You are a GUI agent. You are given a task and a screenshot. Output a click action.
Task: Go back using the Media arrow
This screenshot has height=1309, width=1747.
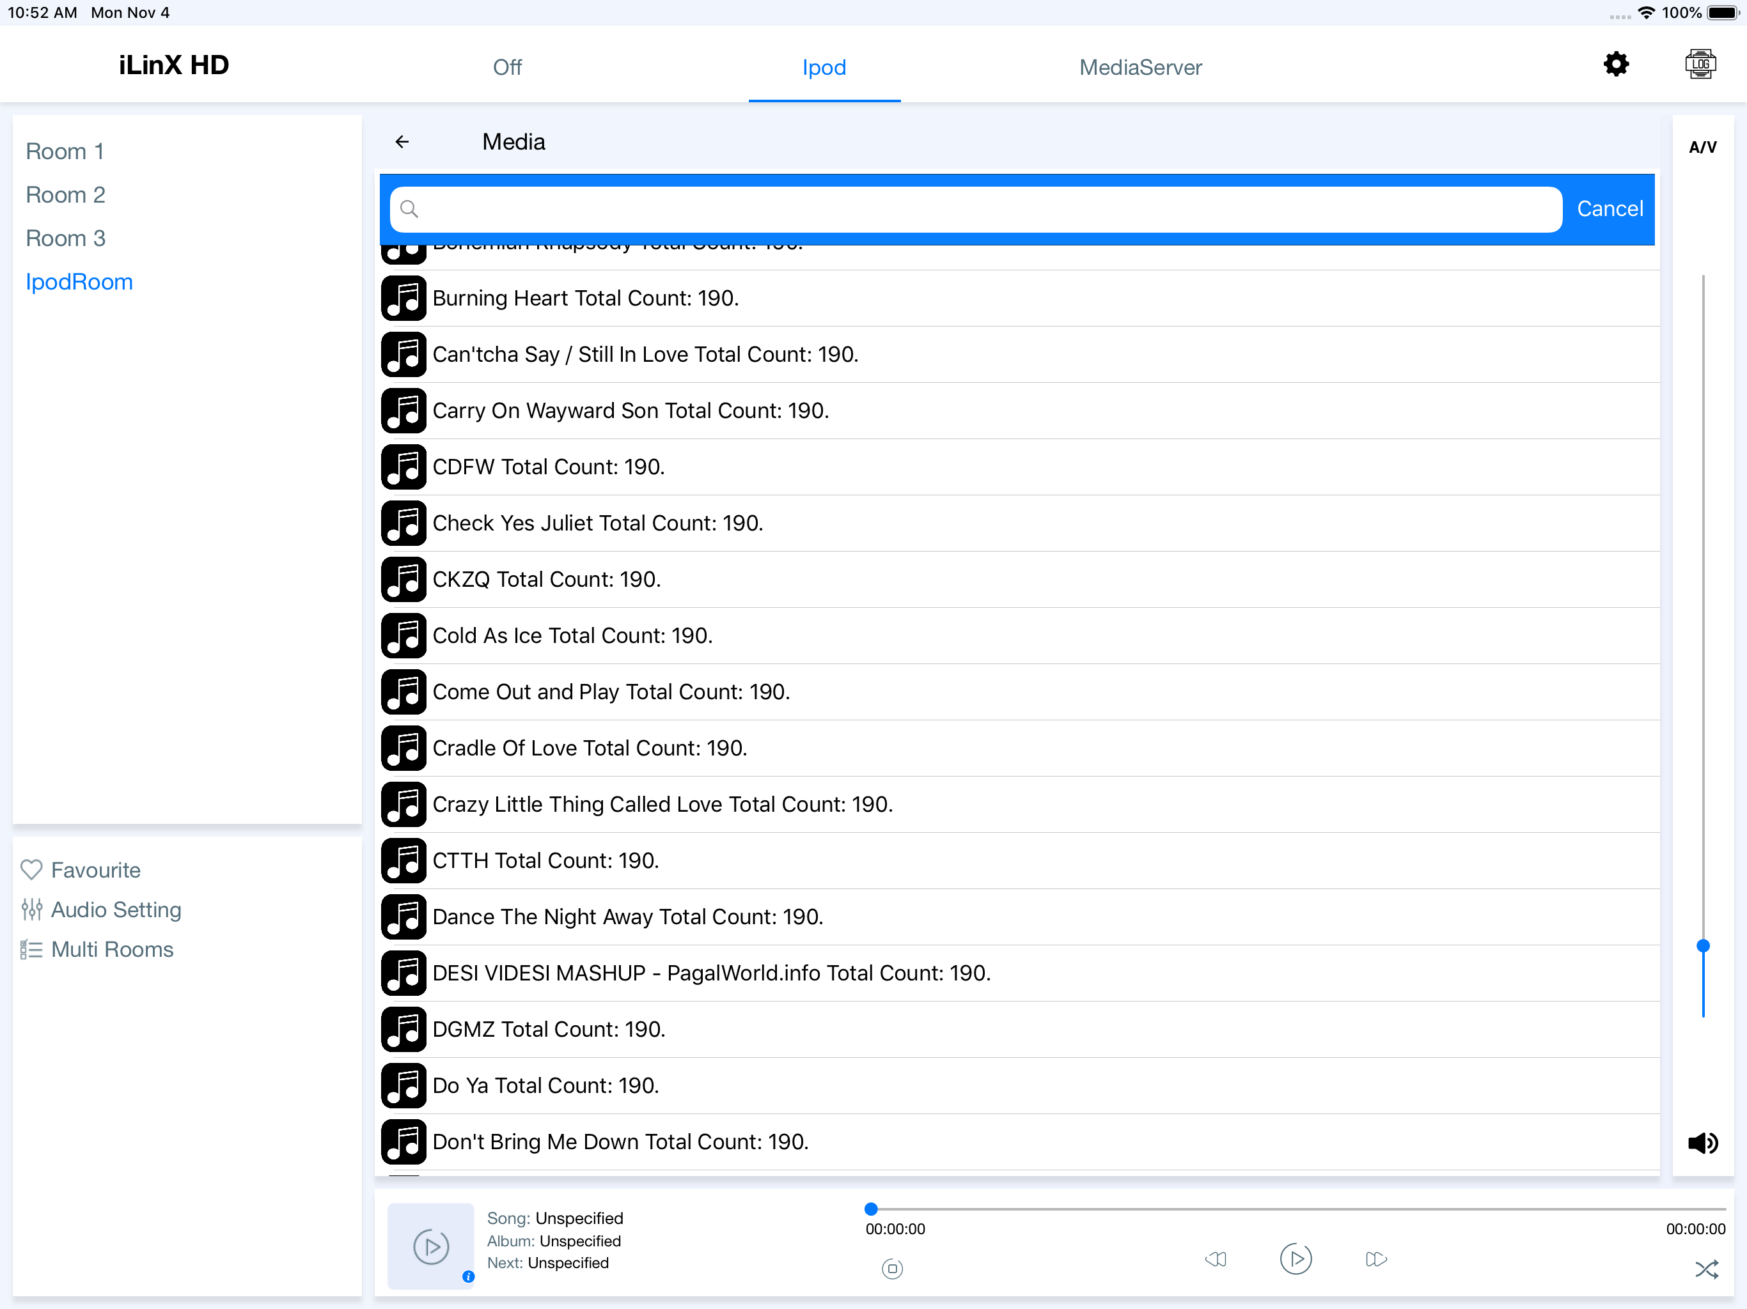point(402,142)
